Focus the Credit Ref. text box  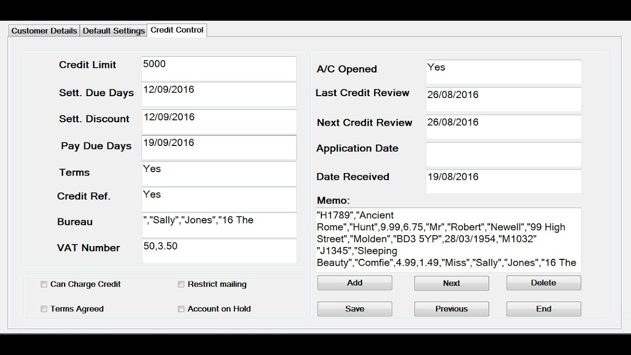click(x=219, y=199)
